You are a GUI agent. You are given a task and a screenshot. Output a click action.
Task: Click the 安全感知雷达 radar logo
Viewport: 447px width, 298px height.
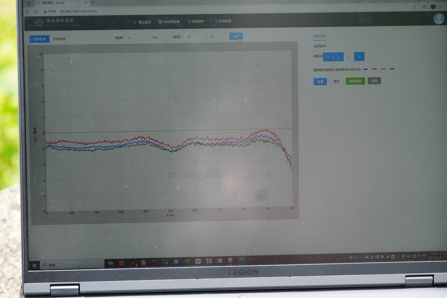39,23
